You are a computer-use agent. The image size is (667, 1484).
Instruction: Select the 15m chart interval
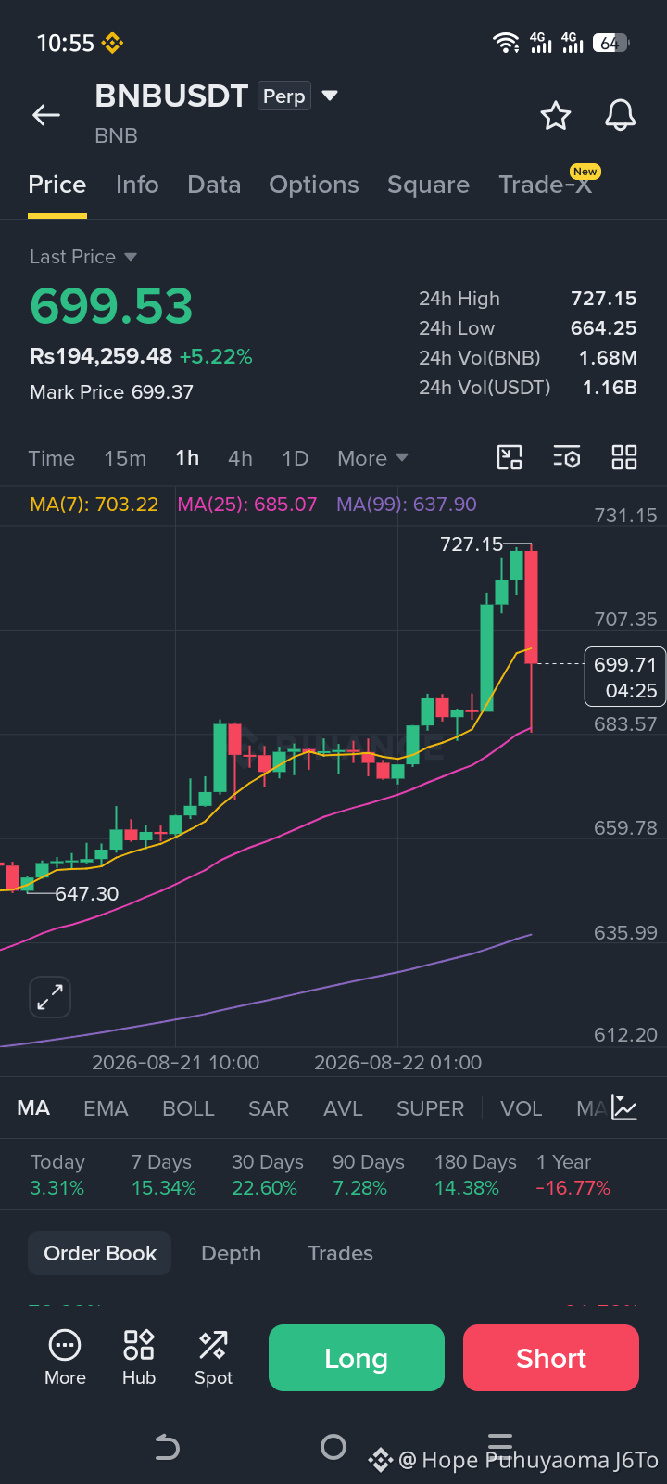pos(125,458)
